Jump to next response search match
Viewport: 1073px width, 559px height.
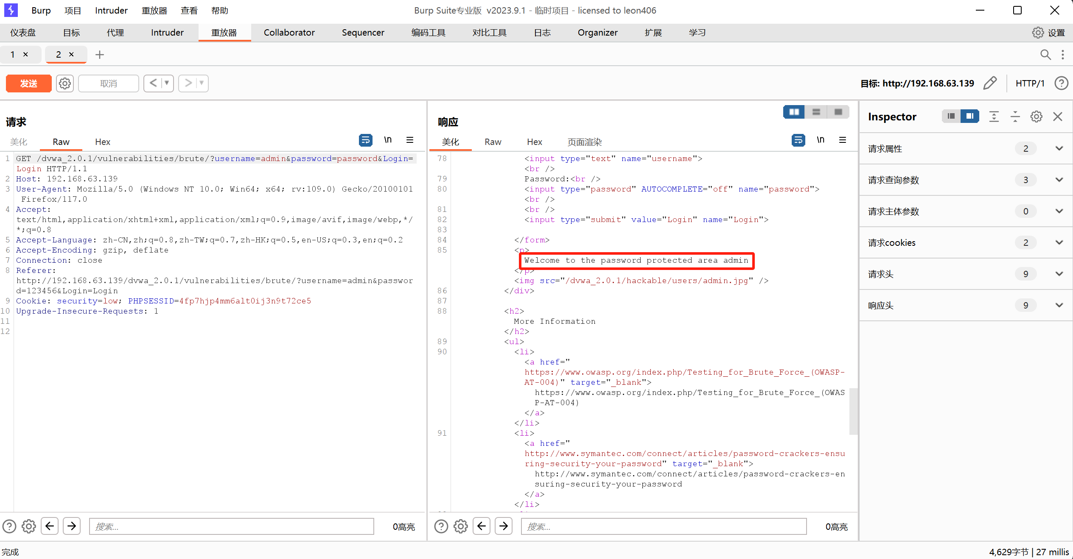[x=504, y=526]
